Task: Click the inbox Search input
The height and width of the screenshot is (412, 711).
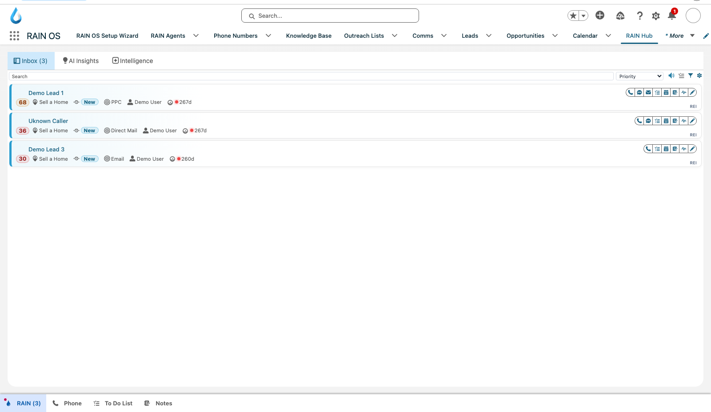Action: click(x=311, y=76)
